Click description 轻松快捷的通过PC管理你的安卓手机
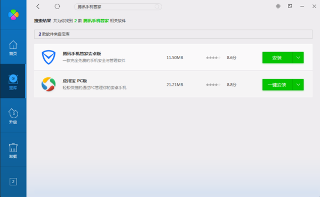Image resolution: width=320 pixels, height=197 pixels. coord(94,88)
